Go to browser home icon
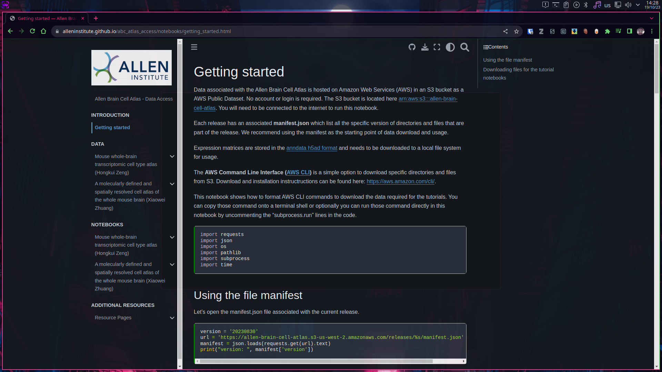The height and width of the screenshot is (372, 662). tap(43, 31)
